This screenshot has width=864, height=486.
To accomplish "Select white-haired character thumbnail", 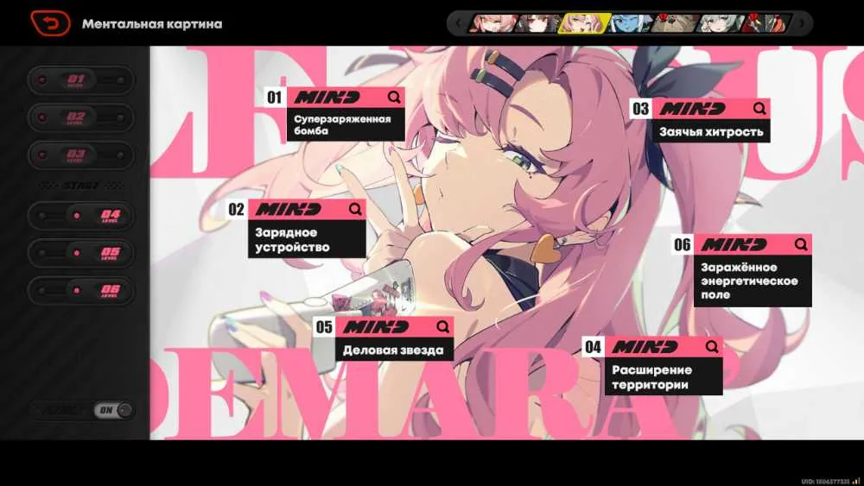I will 721,23.
